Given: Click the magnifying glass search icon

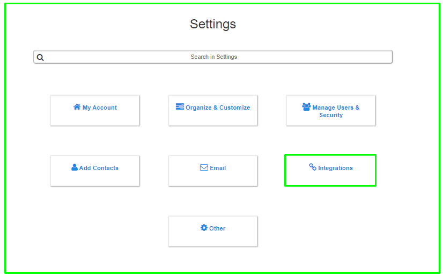Looking at the screenshot, I should (40, 57).
